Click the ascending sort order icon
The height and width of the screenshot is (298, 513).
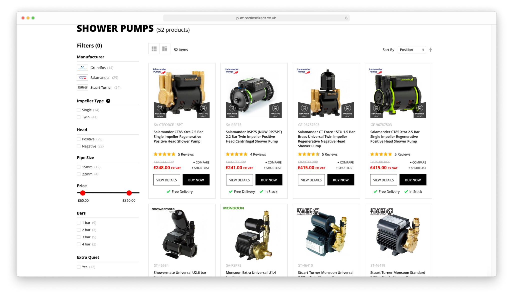pos(431,49)
